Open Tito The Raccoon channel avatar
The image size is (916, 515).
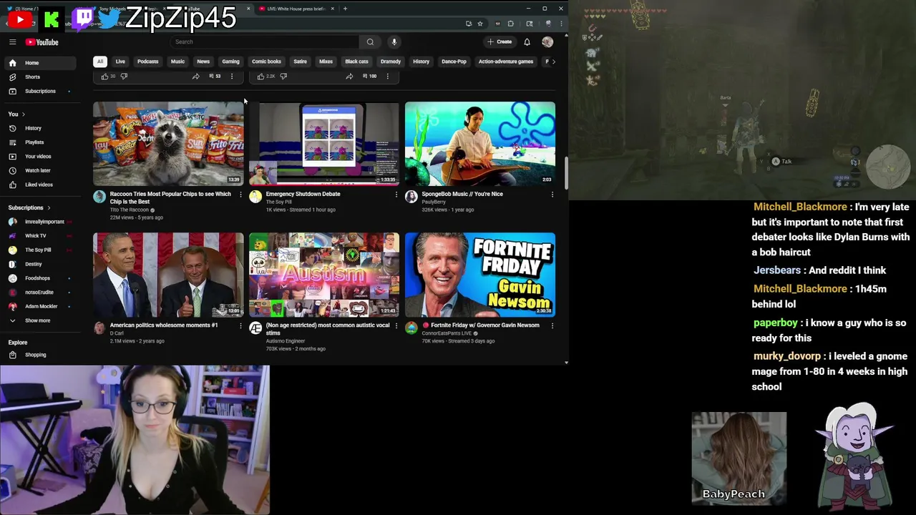tap(99, 197)
